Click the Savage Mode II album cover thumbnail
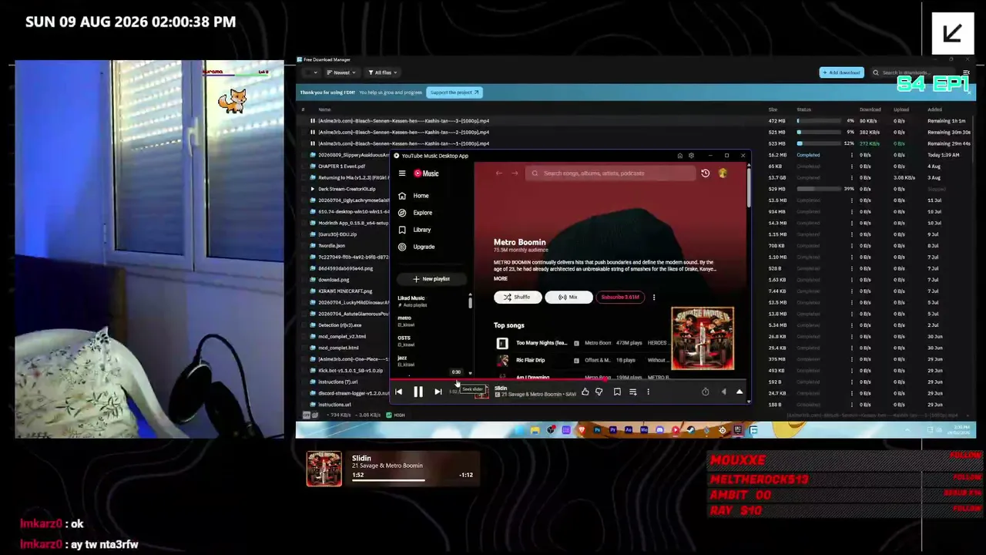This screenshot has width=986, height=555. [x=703, y=338]
